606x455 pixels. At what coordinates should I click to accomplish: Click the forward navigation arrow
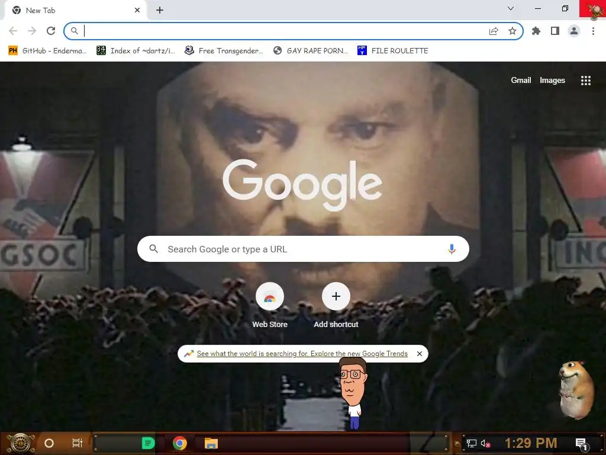[x=32, y=31]
